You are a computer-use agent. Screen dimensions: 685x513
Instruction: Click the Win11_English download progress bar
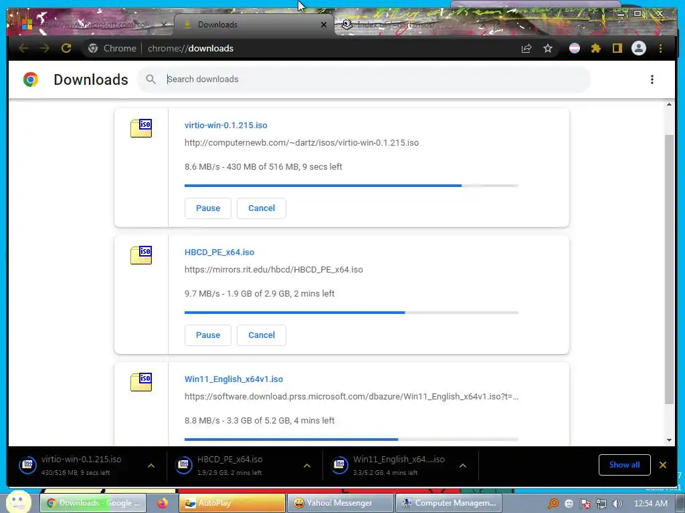click(x=351, y=440)
